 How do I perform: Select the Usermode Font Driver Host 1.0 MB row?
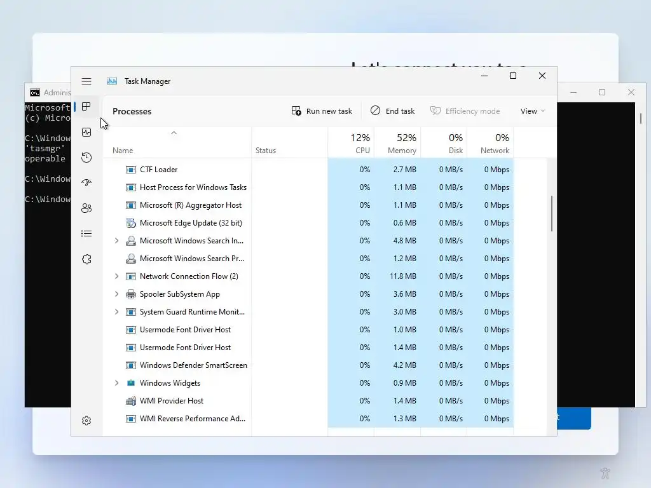[x=308, y=330]
